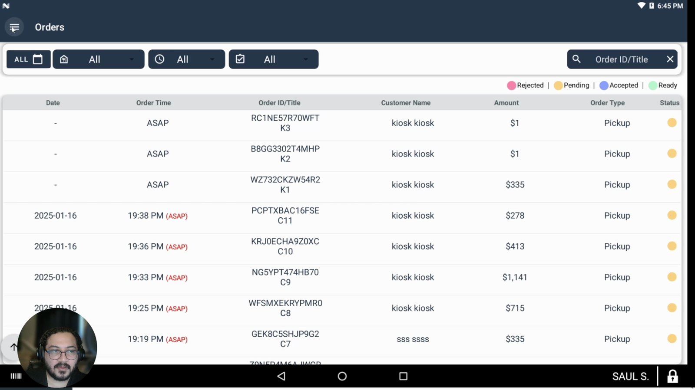Open order PCPTXBAC16FSE C11
This screenshot has width=695, height=390.
(x=342, y=216)
